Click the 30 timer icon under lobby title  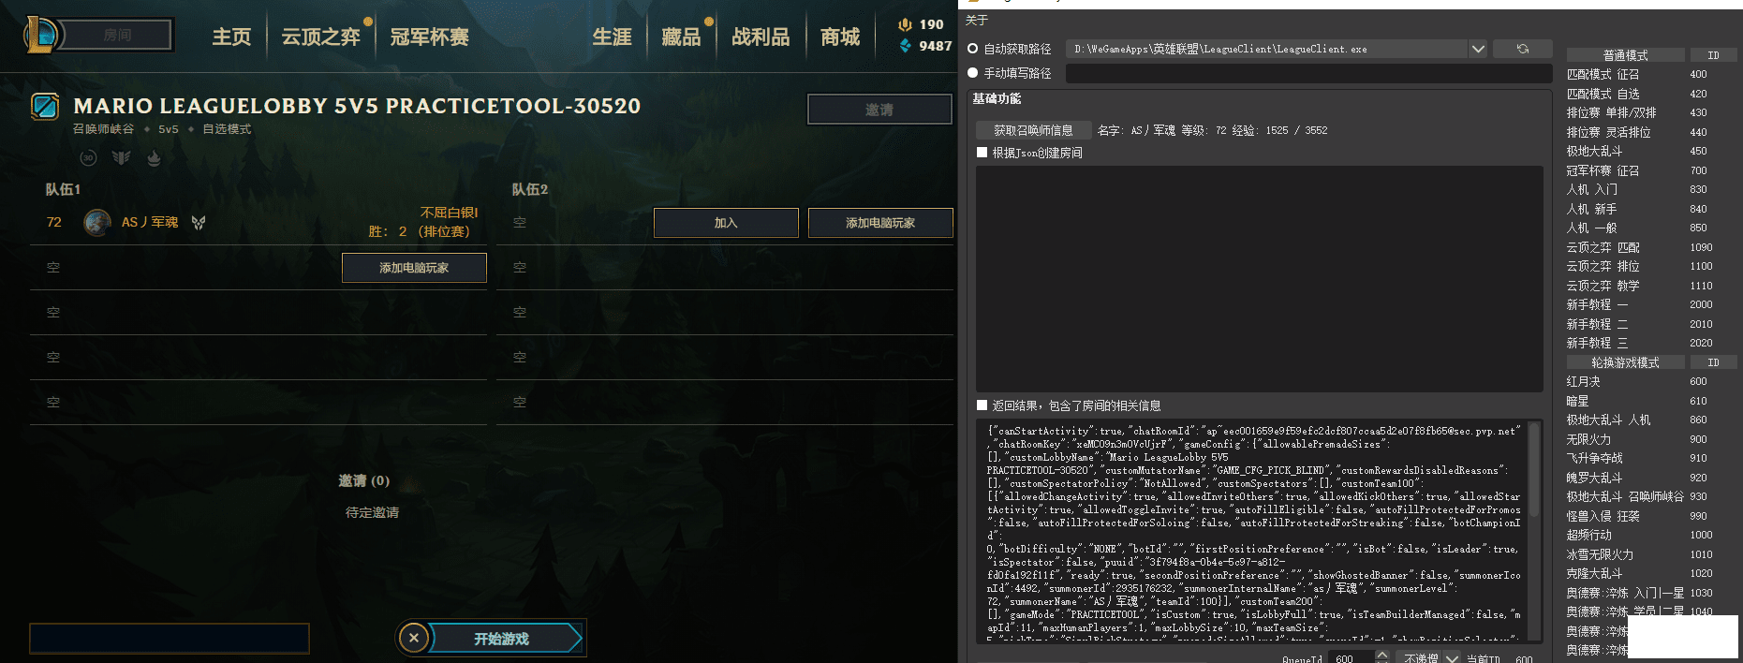click(89, 158)
